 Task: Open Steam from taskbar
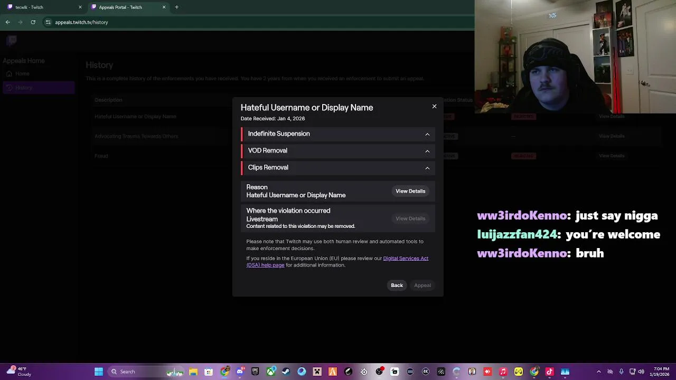(x=286, y=372)
